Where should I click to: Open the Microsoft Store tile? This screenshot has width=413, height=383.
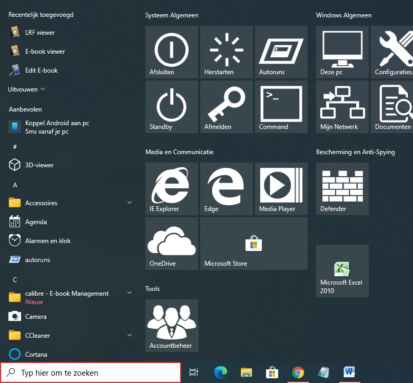(x=254, y=243)
